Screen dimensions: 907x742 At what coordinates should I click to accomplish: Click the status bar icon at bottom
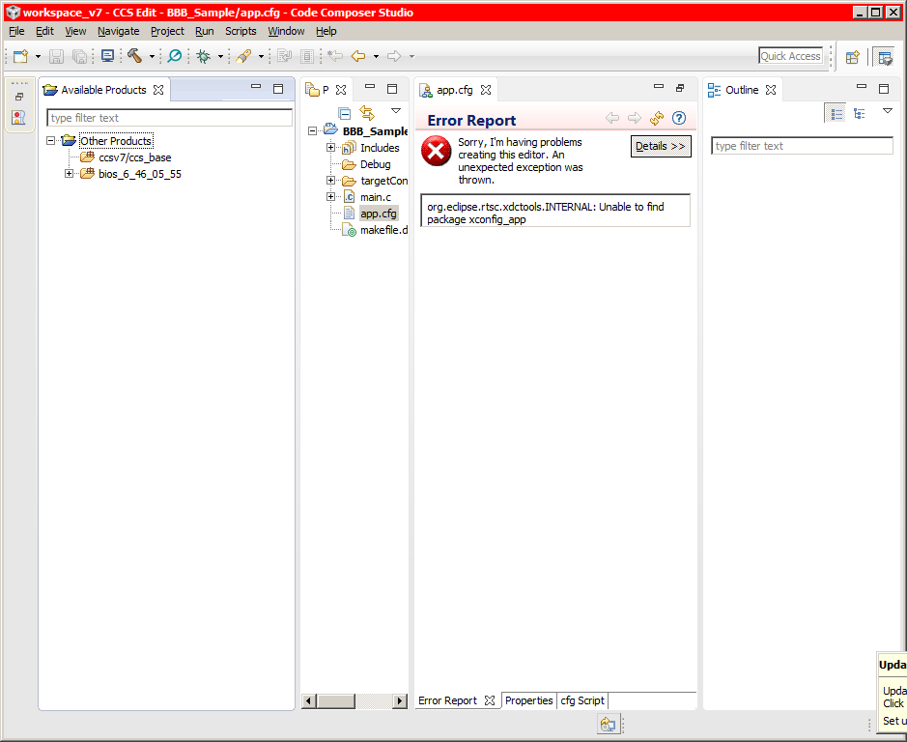(608, 724)
